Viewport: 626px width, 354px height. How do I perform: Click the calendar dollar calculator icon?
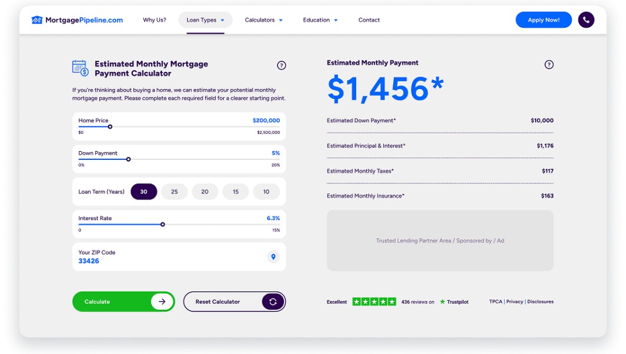(x=80, y=68)
